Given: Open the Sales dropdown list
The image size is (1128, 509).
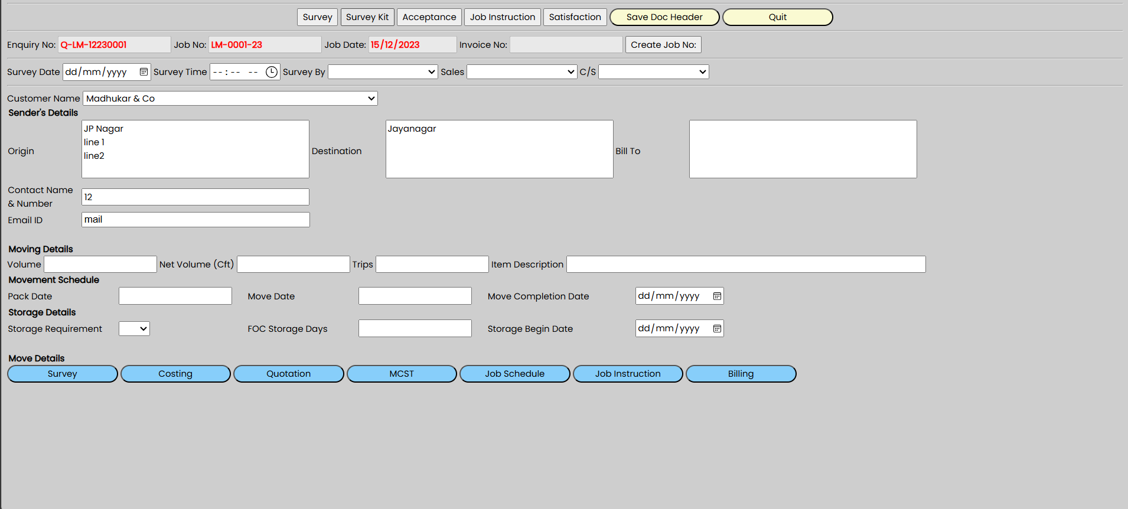Looking at the screenshot, I should click(521, 72).
